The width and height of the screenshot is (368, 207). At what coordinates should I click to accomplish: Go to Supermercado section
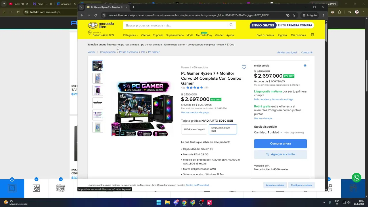pyautogui.click(x=175, y=35)
